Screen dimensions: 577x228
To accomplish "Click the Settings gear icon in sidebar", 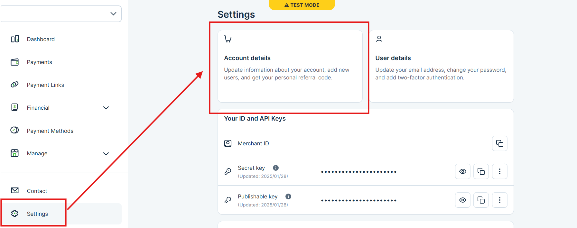I will [15, 214].
